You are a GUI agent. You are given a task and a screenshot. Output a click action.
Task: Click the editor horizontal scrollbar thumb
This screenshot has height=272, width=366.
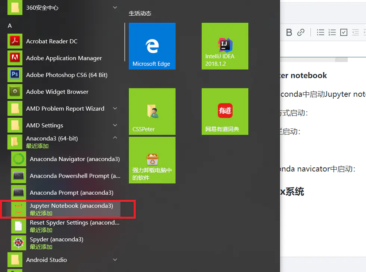click(341, 60)
